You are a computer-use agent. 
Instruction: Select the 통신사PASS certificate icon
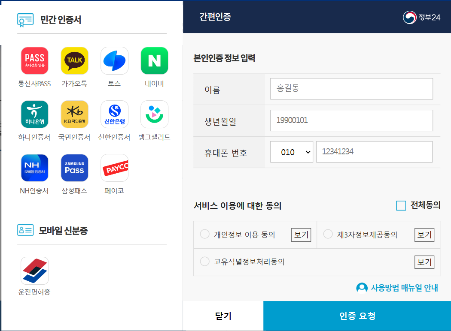click(34, 60)
